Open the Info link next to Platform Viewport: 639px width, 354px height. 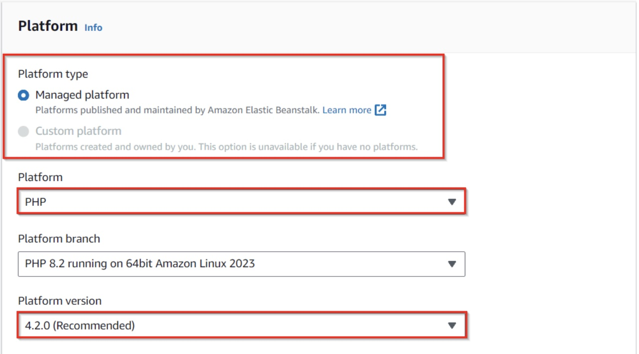click(x=94, y=28)
